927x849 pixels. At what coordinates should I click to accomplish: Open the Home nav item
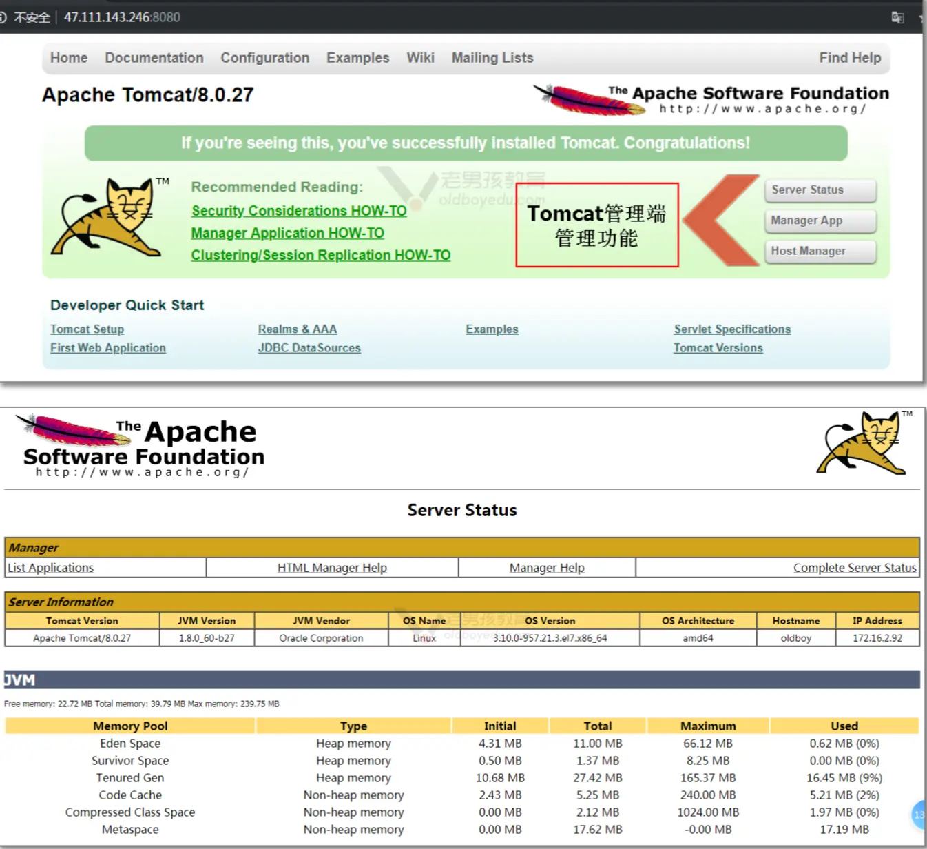[69, 58]
